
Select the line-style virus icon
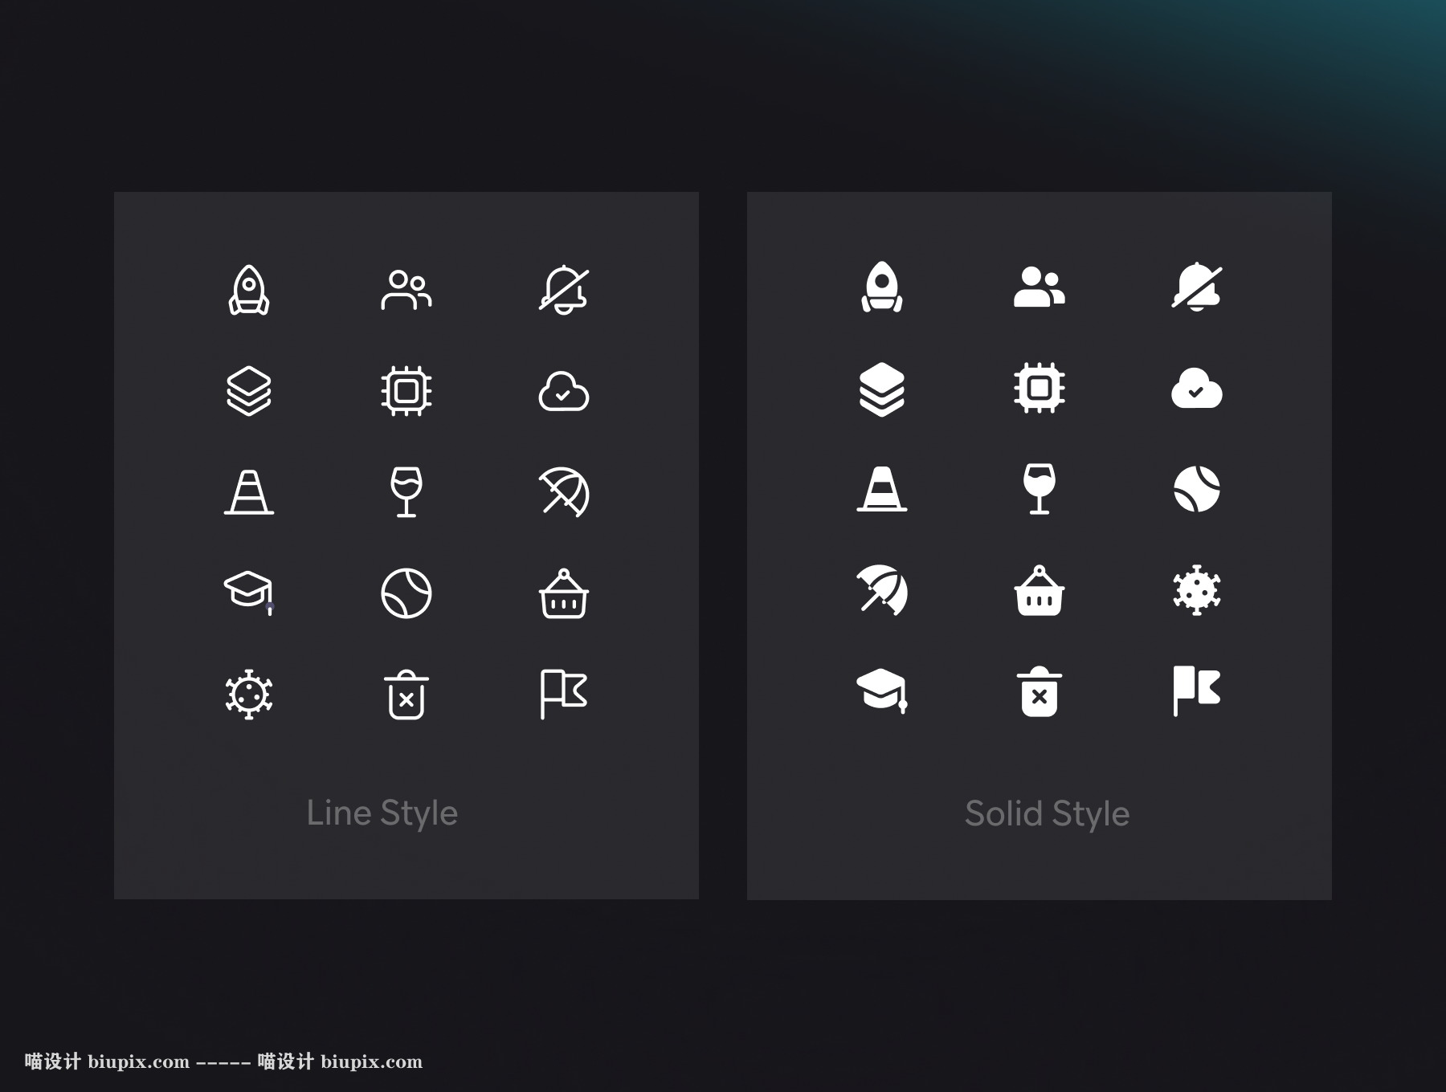click(x=249, y=695)
